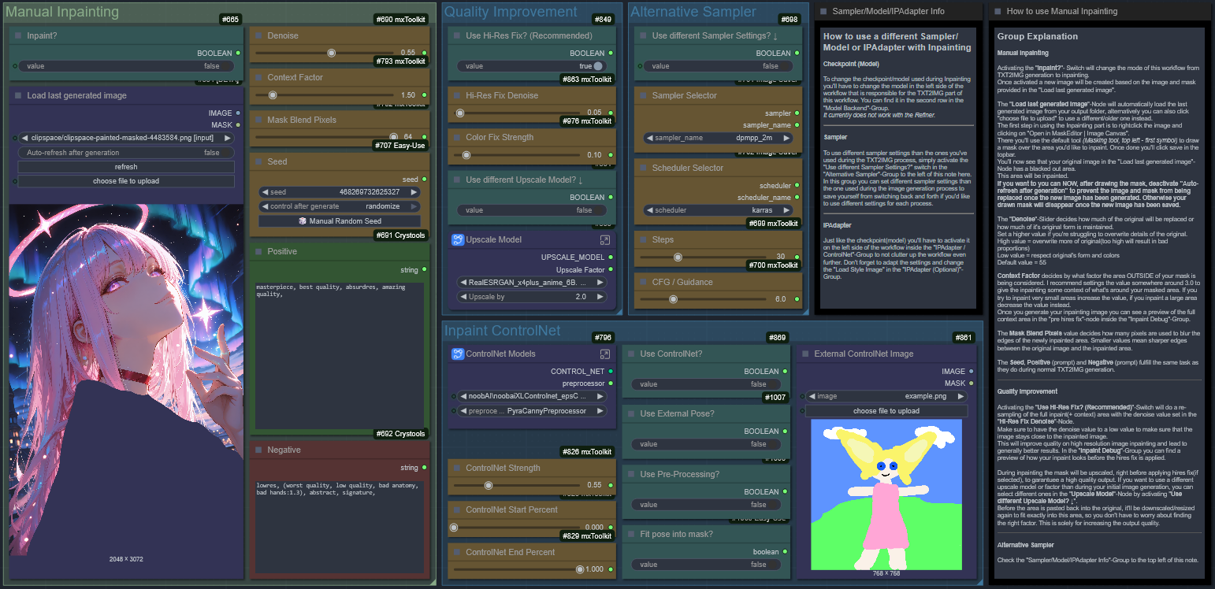Click the Context Factor node collapse dot

pos(258,77)
